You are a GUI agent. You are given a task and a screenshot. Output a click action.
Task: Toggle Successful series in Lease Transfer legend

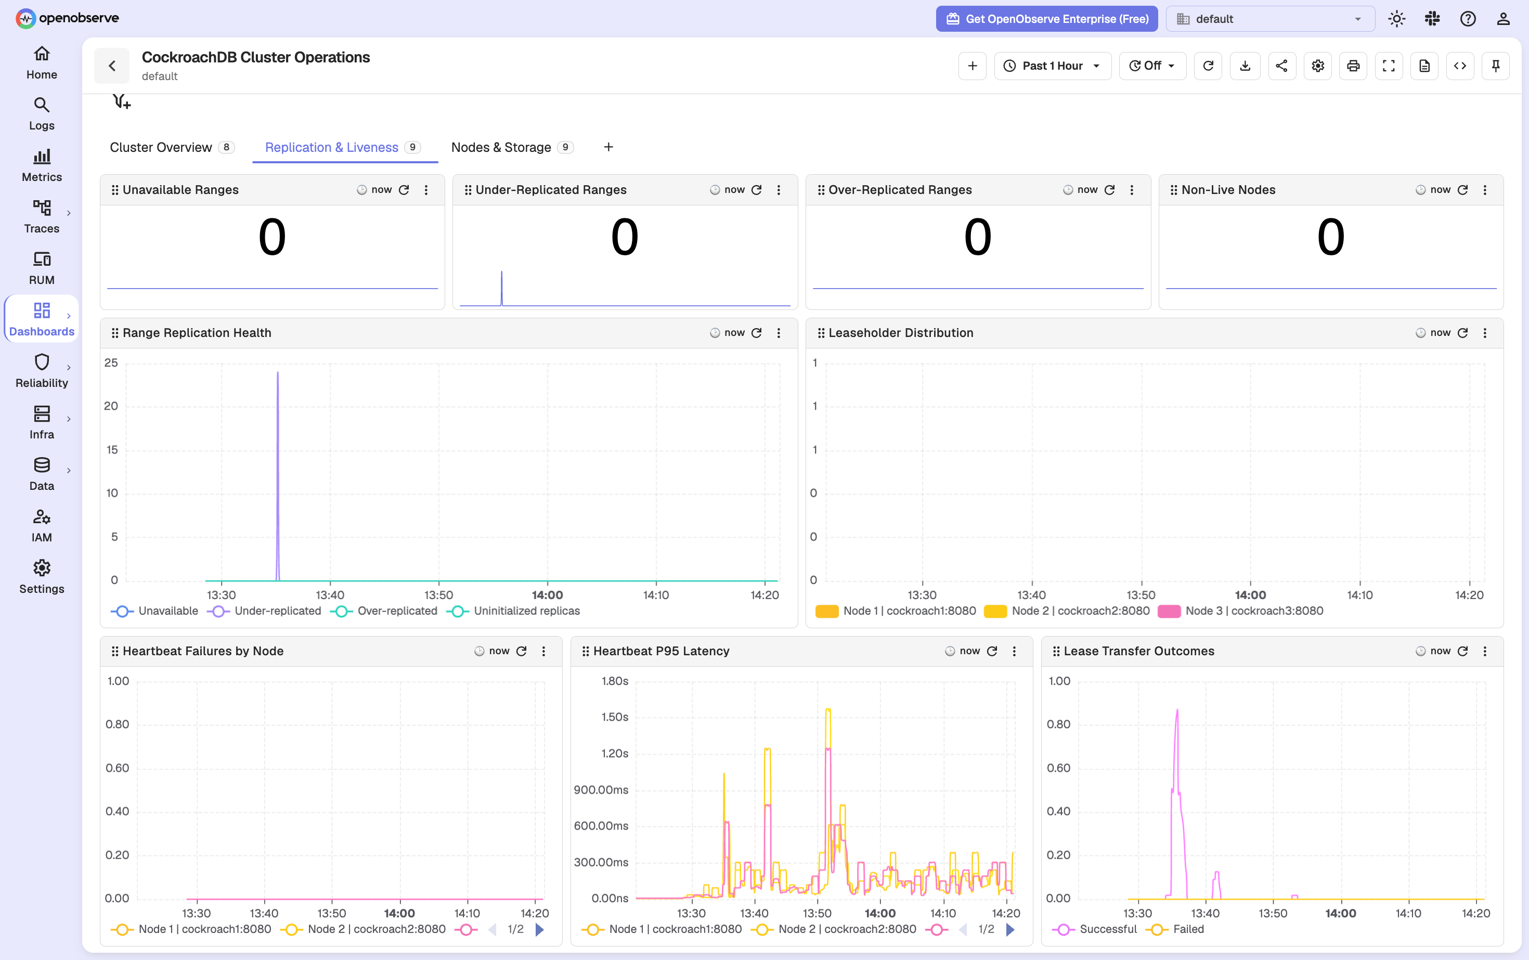coord(1094,929)
